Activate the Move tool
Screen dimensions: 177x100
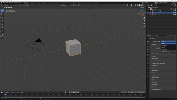coord(2,17)
